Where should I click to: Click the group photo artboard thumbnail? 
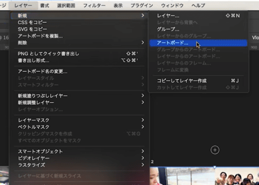237,176
